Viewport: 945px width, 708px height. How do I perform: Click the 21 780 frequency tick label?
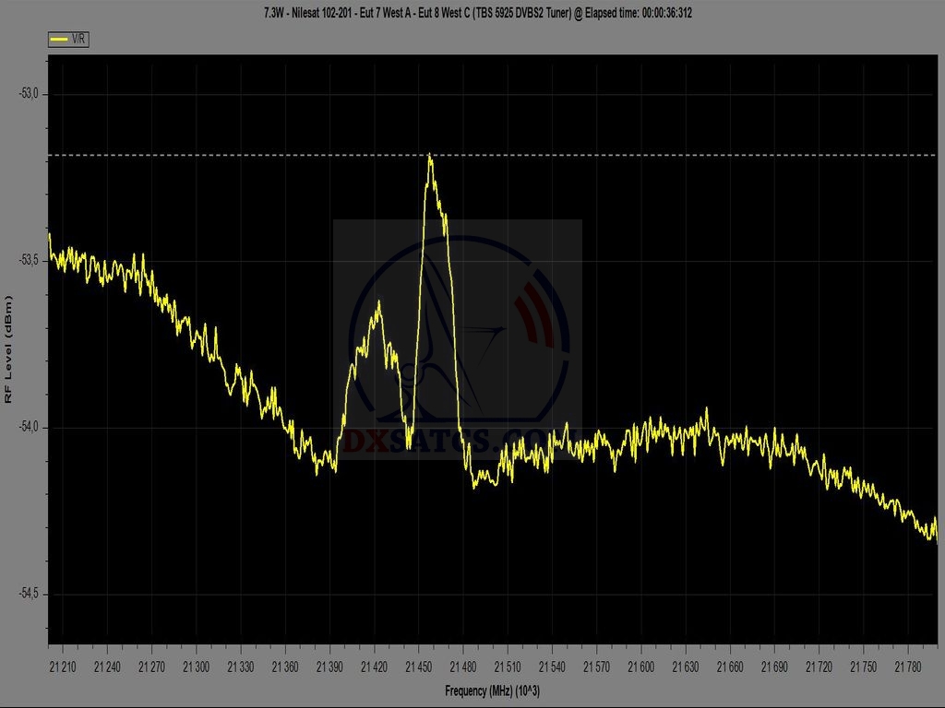[x=907, y=667]
